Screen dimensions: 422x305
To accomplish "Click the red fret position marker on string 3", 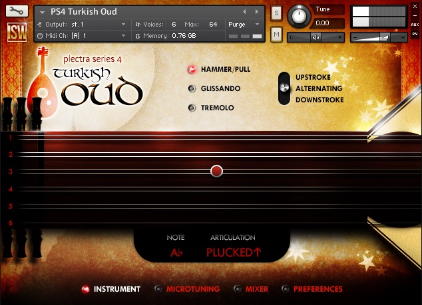I will pos(216,171).
